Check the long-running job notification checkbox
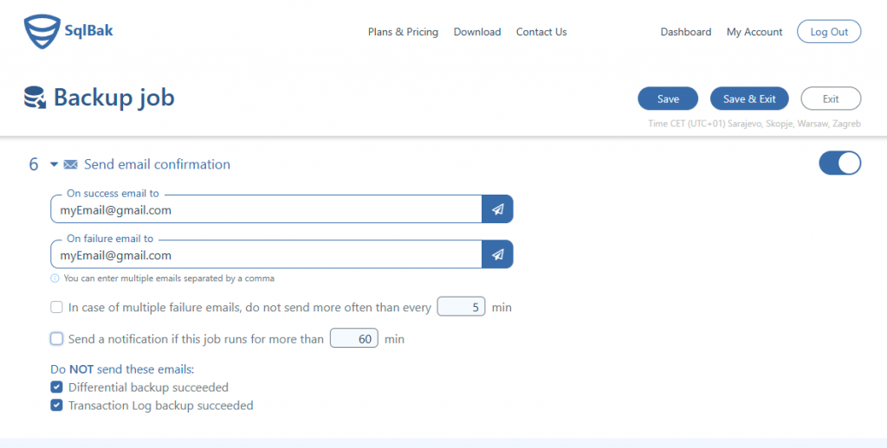This screenshot has height=448, width=887. point(56,338)
